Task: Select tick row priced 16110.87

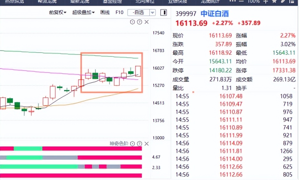Action: pyautogui.click(x=234, y=112)
